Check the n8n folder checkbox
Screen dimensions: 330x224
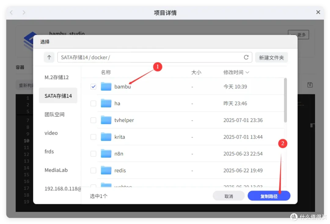tap(93, 154)
